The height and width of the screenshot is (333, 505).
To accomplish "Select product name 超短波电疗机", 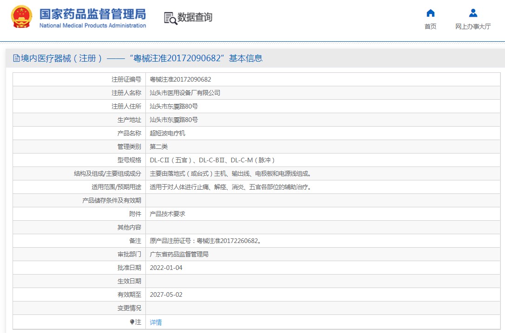I will pos(167,133).
